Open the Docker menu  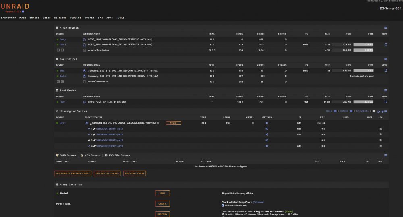point(89,17)
